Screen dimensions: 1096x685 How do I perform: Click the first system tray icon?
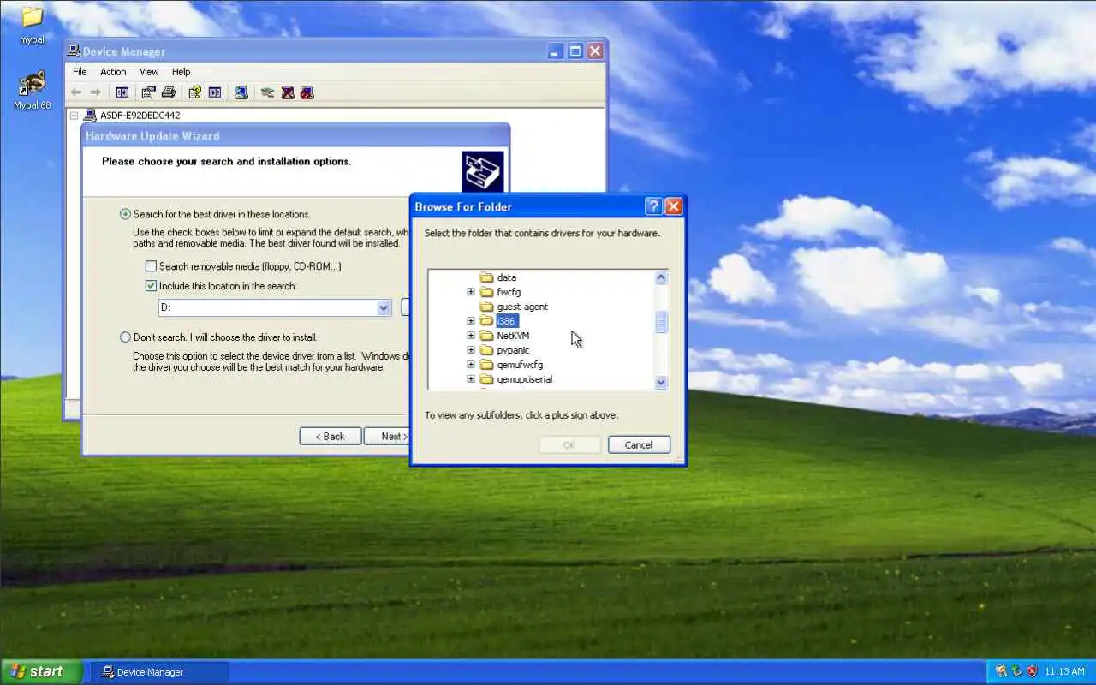(1001, 671)
